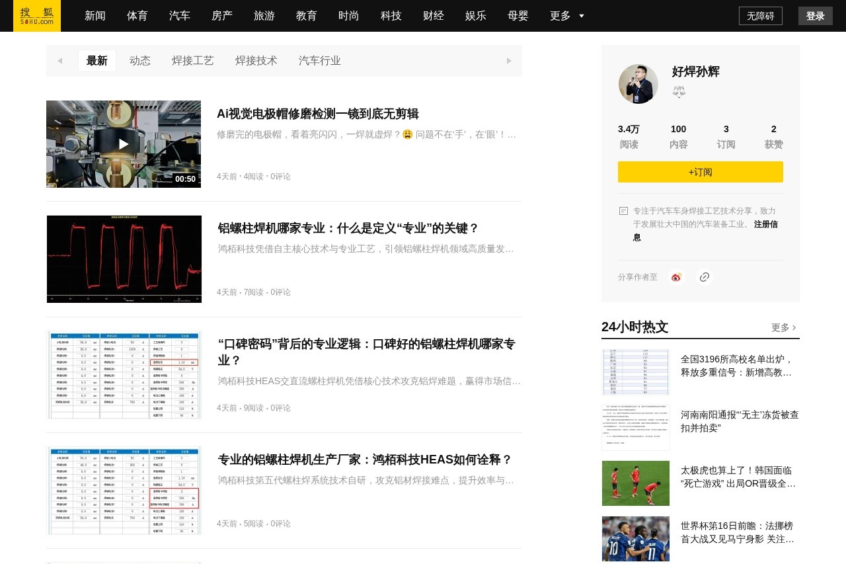
Task: Open article Ai视觉电极帽修磨检测一镜到底无剪辑
Action: point(318,114)
